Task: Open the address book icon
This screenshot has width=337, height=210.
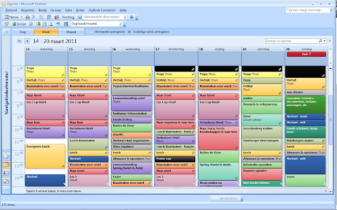Action: (x=80, y=17)
